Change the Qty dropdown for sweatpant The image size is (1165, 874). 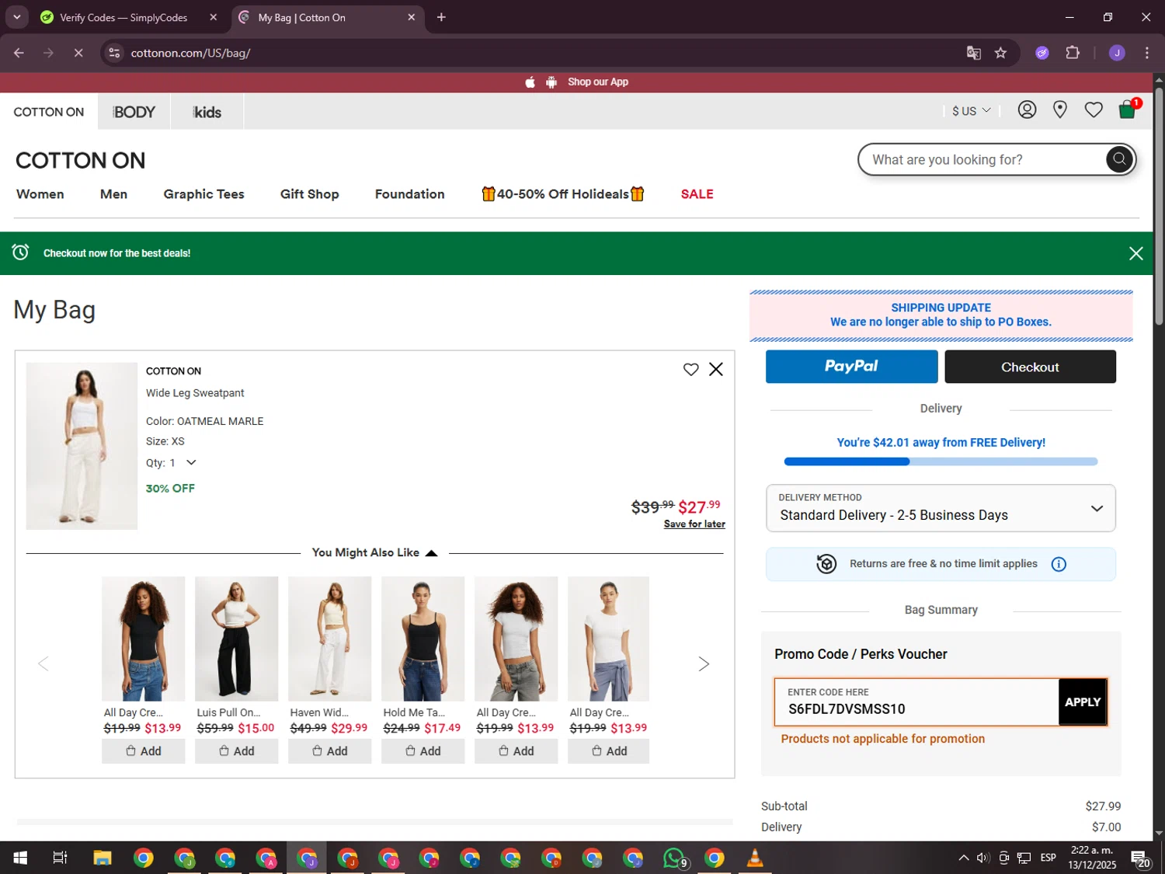(183, 463)
